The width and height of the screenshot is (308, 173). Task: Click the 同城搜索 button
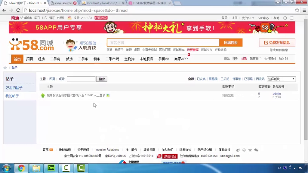pyautogui.click(x=231, y=43)
